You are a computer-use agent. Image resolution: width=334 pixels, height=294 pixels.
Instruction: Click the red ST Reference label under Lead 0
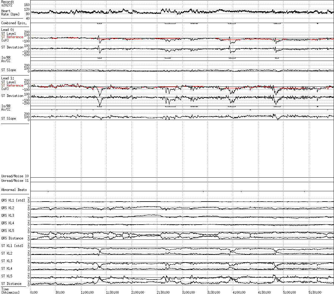tap(12, 37)
